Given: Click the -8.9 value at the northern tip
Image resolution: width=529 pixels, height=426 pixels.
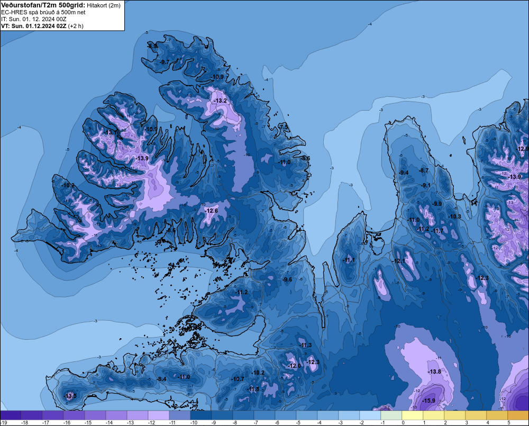Looking at the screenshot, I should pyautogui.click(x=152, y=46).
